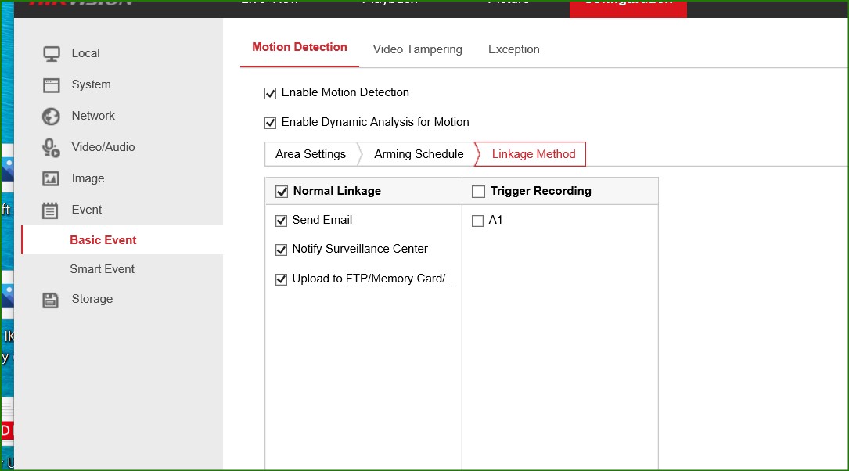849x471 pixels.
Task: Check the Trigger Recording header checkbox
Action: coord(479,192)
